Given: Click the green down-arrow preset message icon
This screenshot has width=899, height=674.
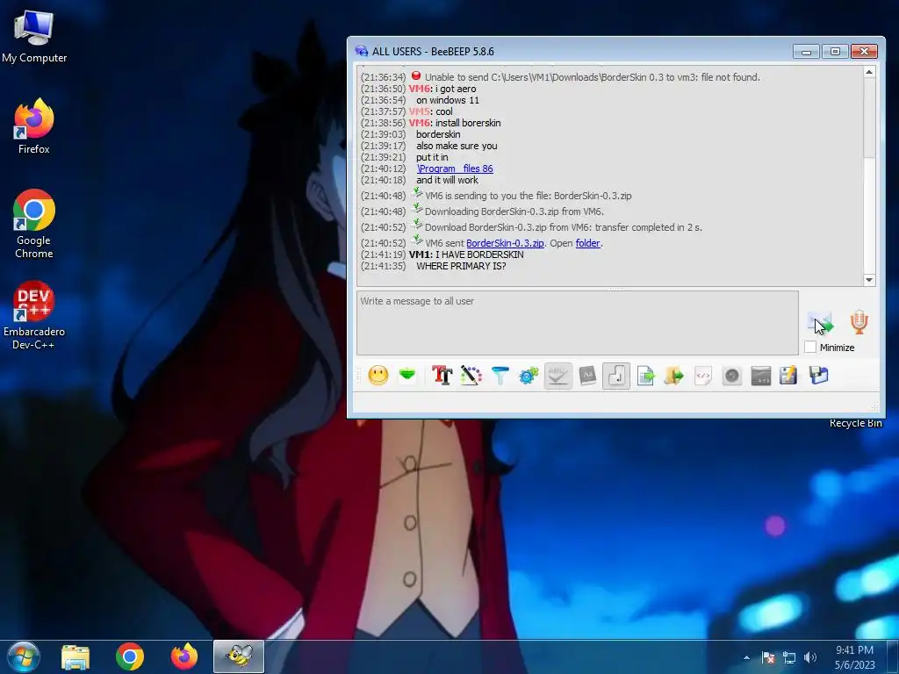Looking at the screenshot, I should 407,375.
